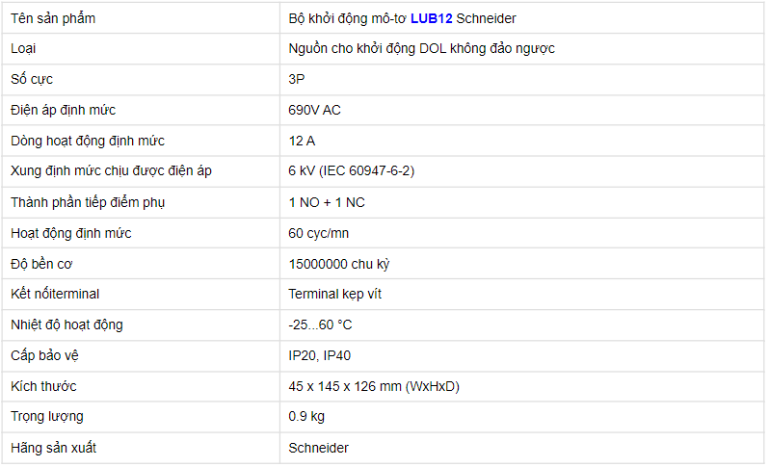Select the "12 A" current value

(302, 141)
